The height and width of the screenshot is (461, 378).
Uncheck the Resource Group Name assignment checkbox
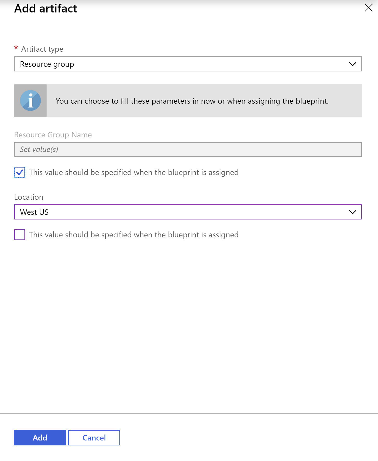coord(20,172)
